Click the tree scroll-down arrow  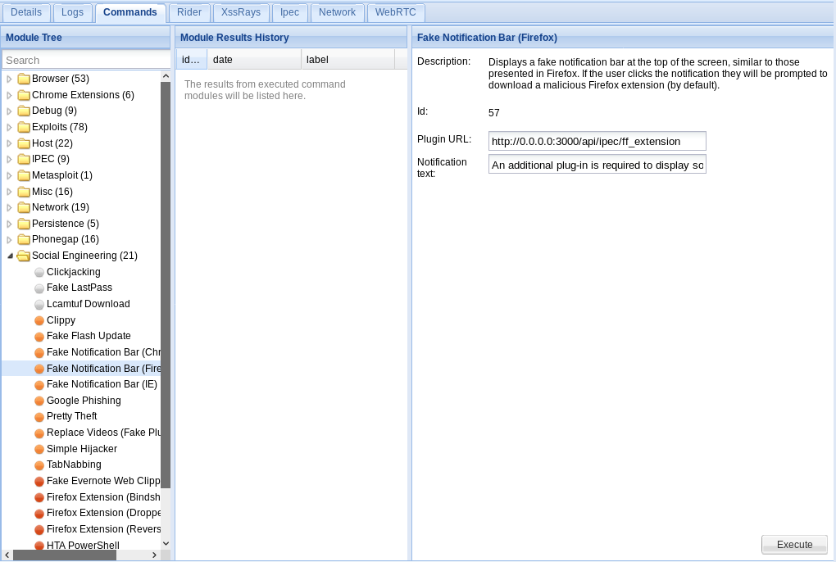click(x=166, y=544)
